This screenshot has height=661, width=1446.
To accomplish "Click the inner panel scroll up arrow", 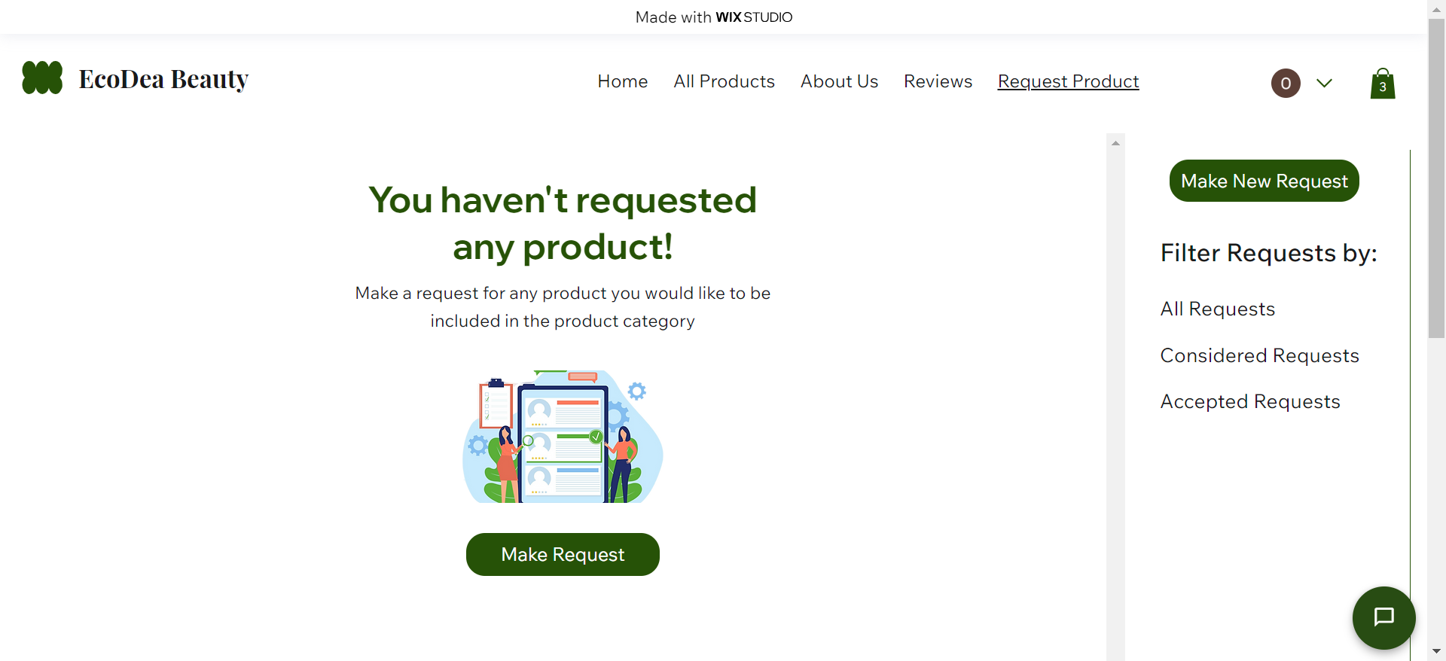I will point(1115,143).
